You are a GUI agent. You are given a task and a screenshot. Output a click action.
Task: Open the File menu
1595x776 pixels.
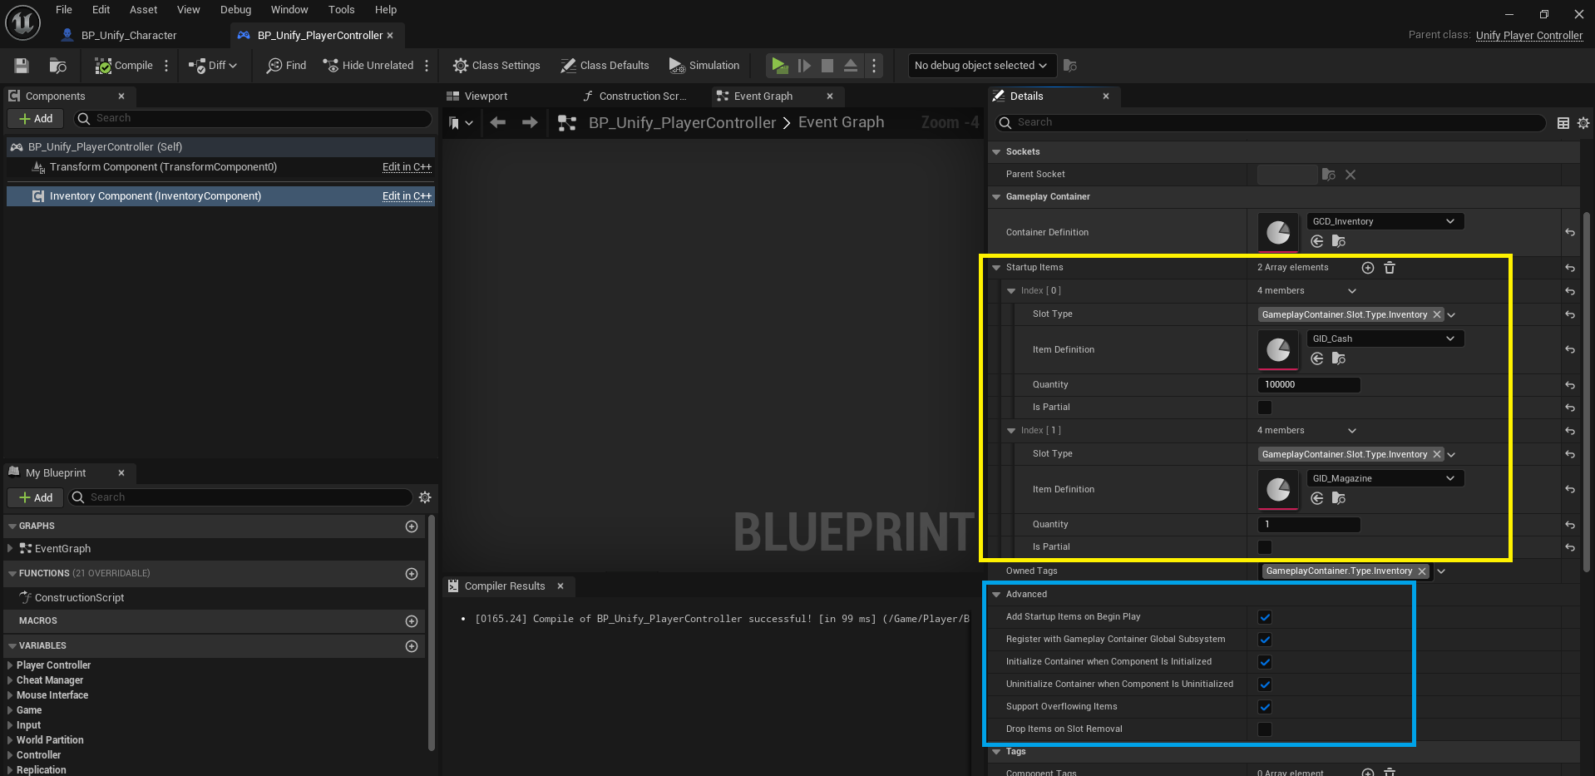click(64, 10)
